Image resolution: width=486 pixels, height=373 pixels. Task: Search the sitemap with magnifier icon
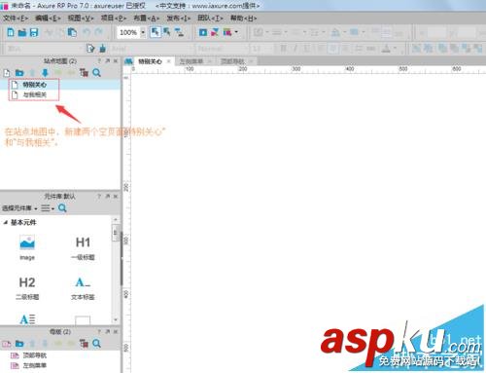[96, 73]
